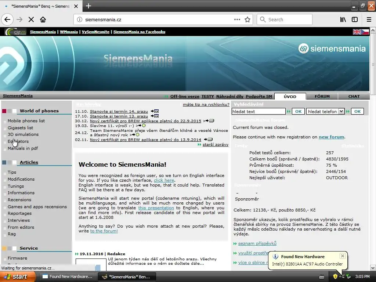Show site information icon in address bar

tap(80, 19)
